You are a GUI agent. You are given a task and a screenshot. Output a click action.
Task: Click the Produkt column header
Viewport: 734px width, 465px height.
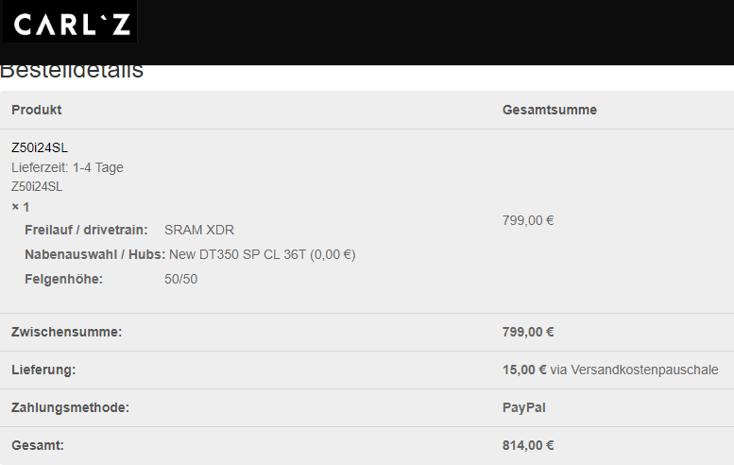pos(37,110)
